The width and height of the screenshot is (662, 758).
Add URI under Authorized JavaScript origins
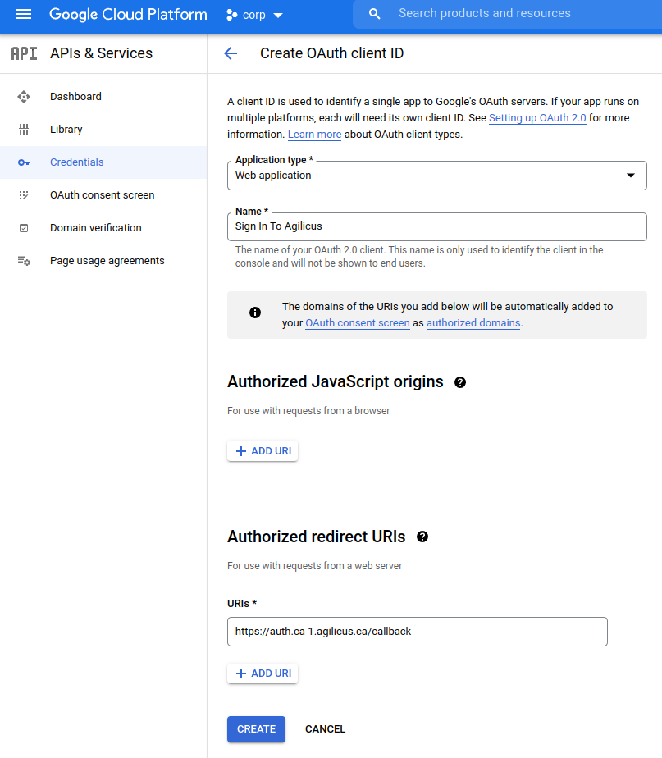click(x=263, y=451)
